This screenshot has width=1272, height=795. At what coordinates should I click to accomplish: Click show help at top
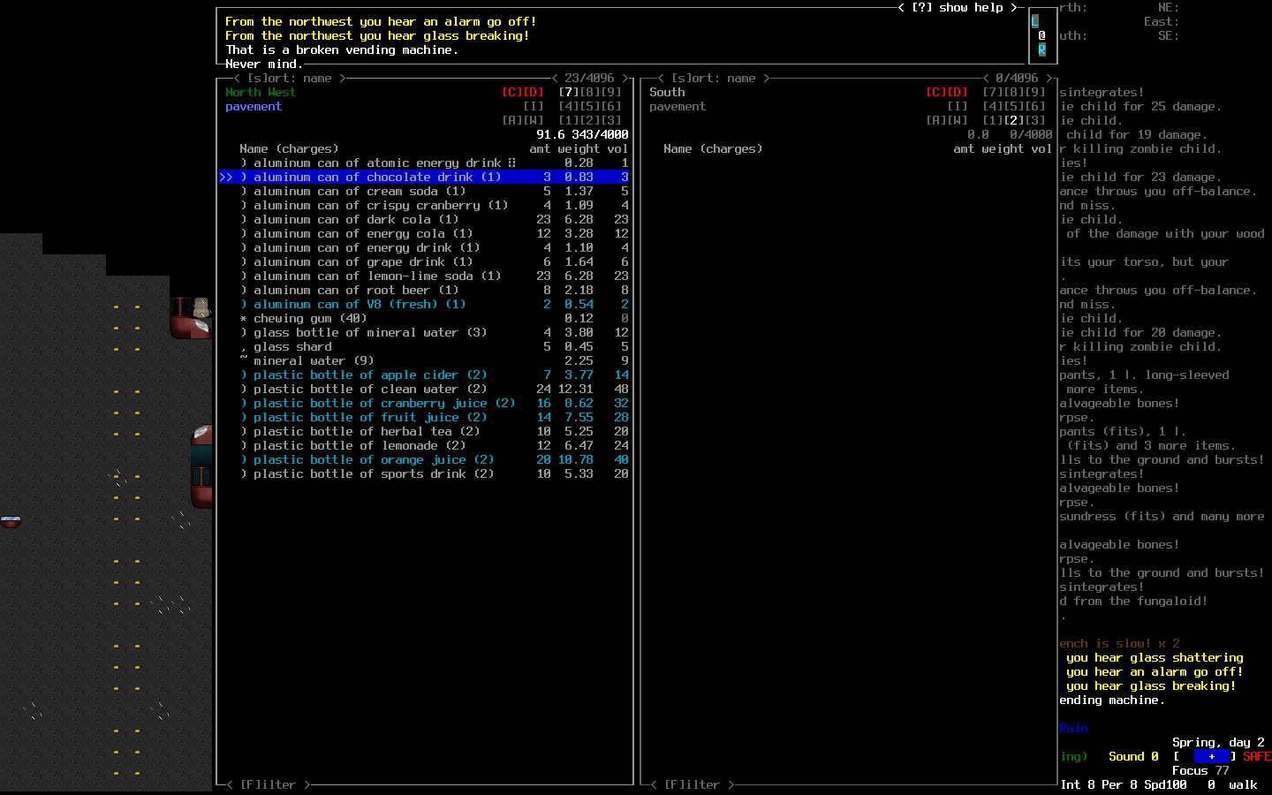tap(958, 7)
